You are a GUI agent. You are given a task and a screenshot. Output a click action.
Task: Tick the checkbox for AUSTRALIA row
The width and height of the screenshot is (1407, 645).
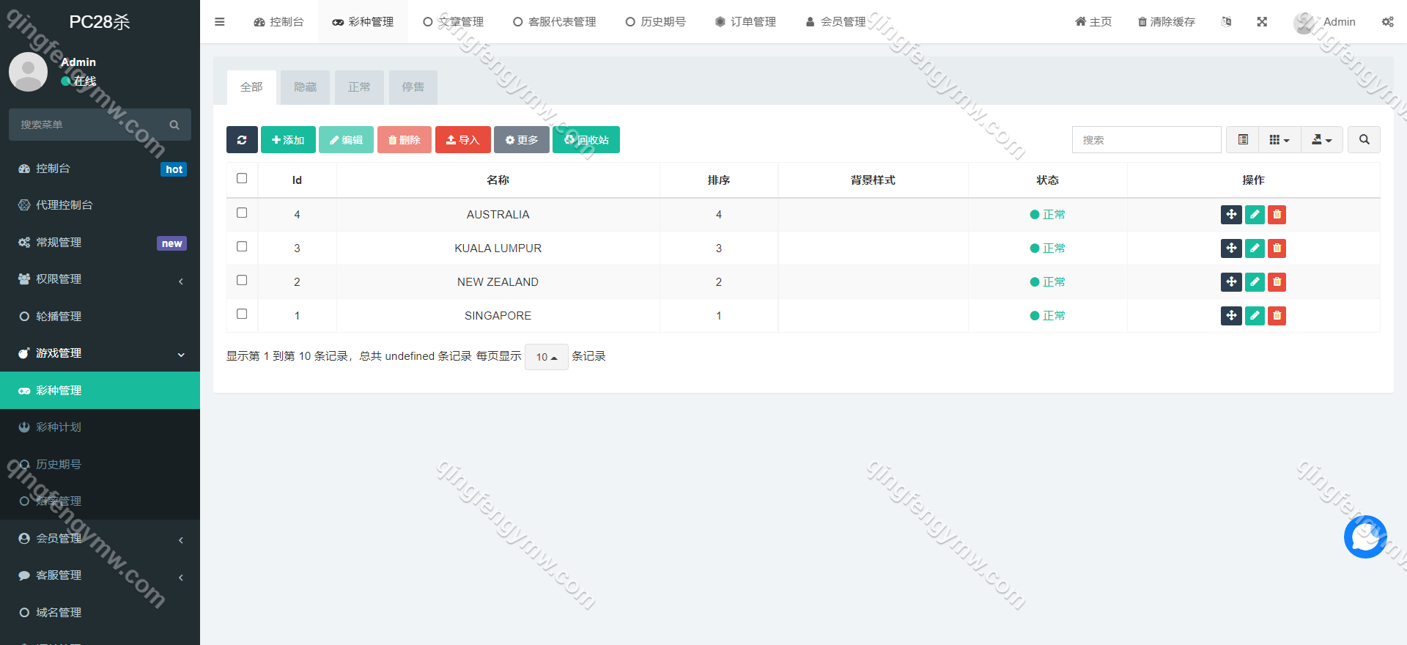click(242, 213)
